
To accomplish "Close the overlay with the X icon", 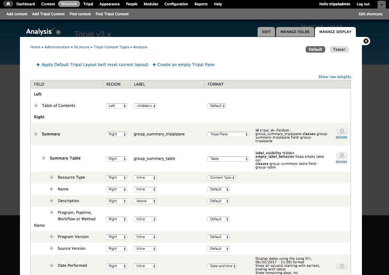I will tap(366, 41).
